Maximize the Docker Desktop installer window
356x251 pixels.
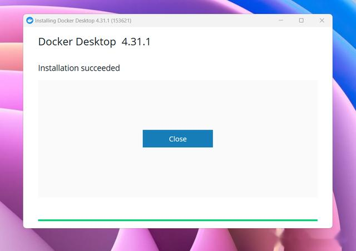click(301, 21)
